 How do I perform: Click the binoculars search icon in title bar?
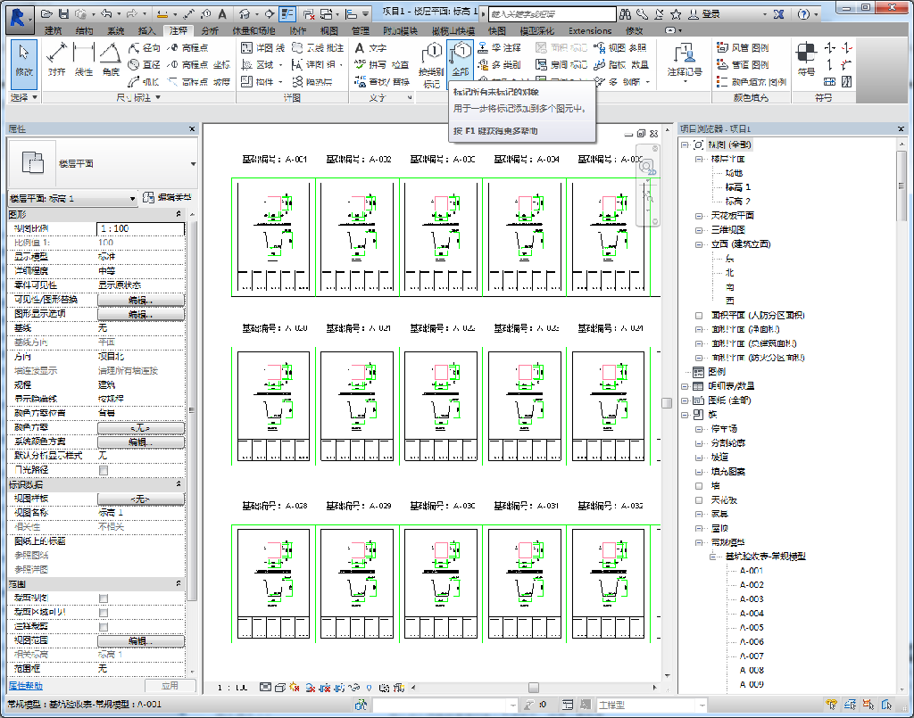625,14
